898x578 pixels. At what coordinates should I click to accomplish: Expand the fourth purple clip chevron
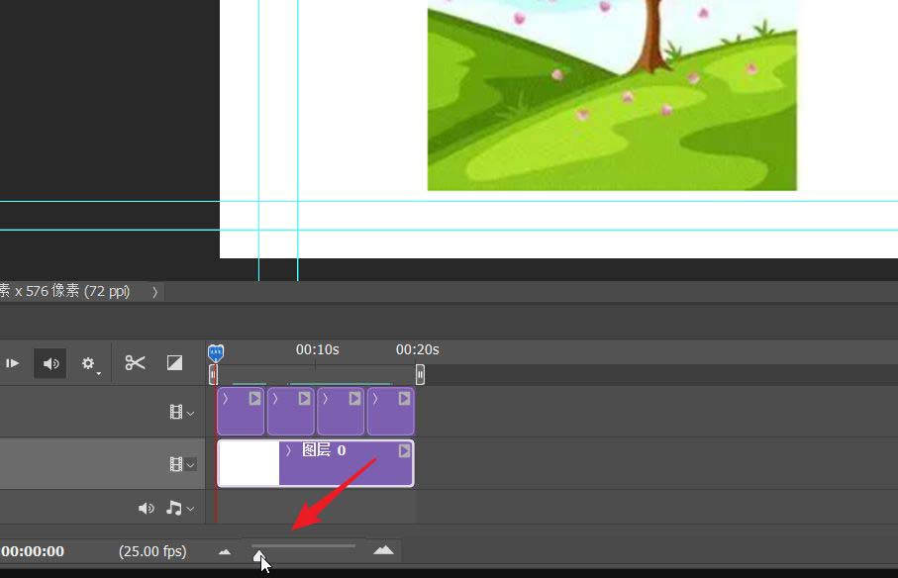pyautogui.click(x=374, y=399)
